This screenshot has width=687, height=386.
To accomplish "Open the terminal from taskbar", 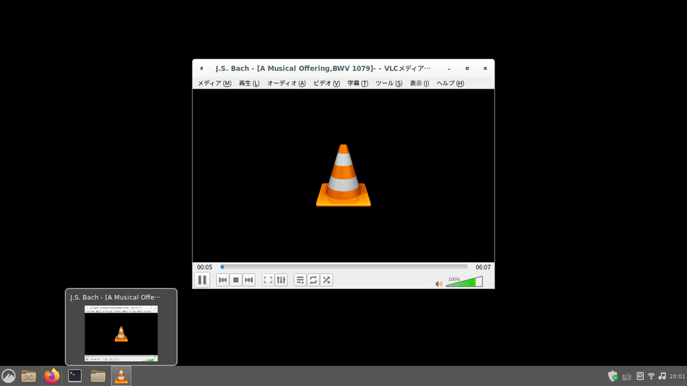I will 75,375.
